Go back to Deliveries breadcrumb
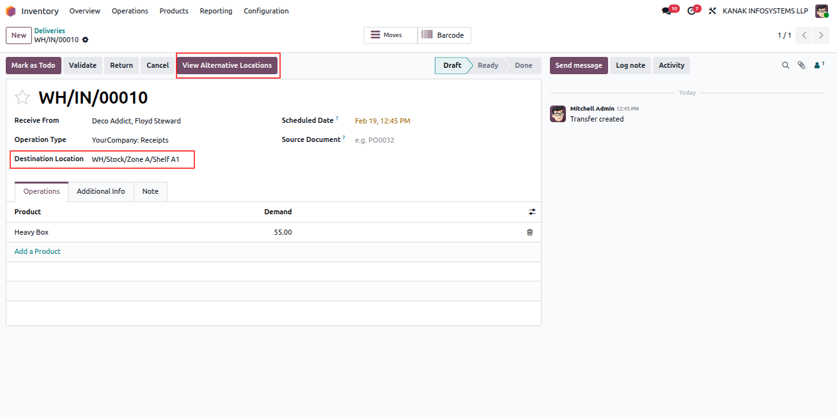Screen dimensions: 837x417 (x=50, y=31)
